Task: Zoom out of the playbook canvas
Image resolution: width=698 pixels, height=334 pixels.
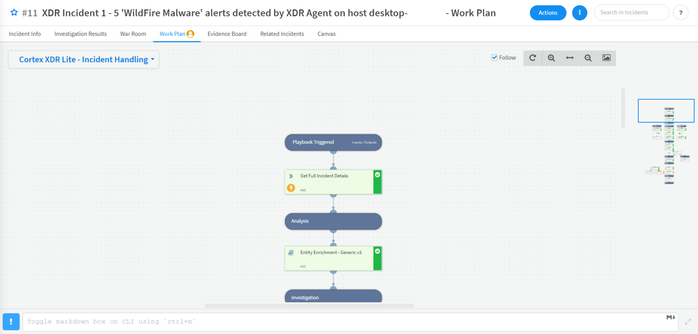Action: (x=588, y=58)
